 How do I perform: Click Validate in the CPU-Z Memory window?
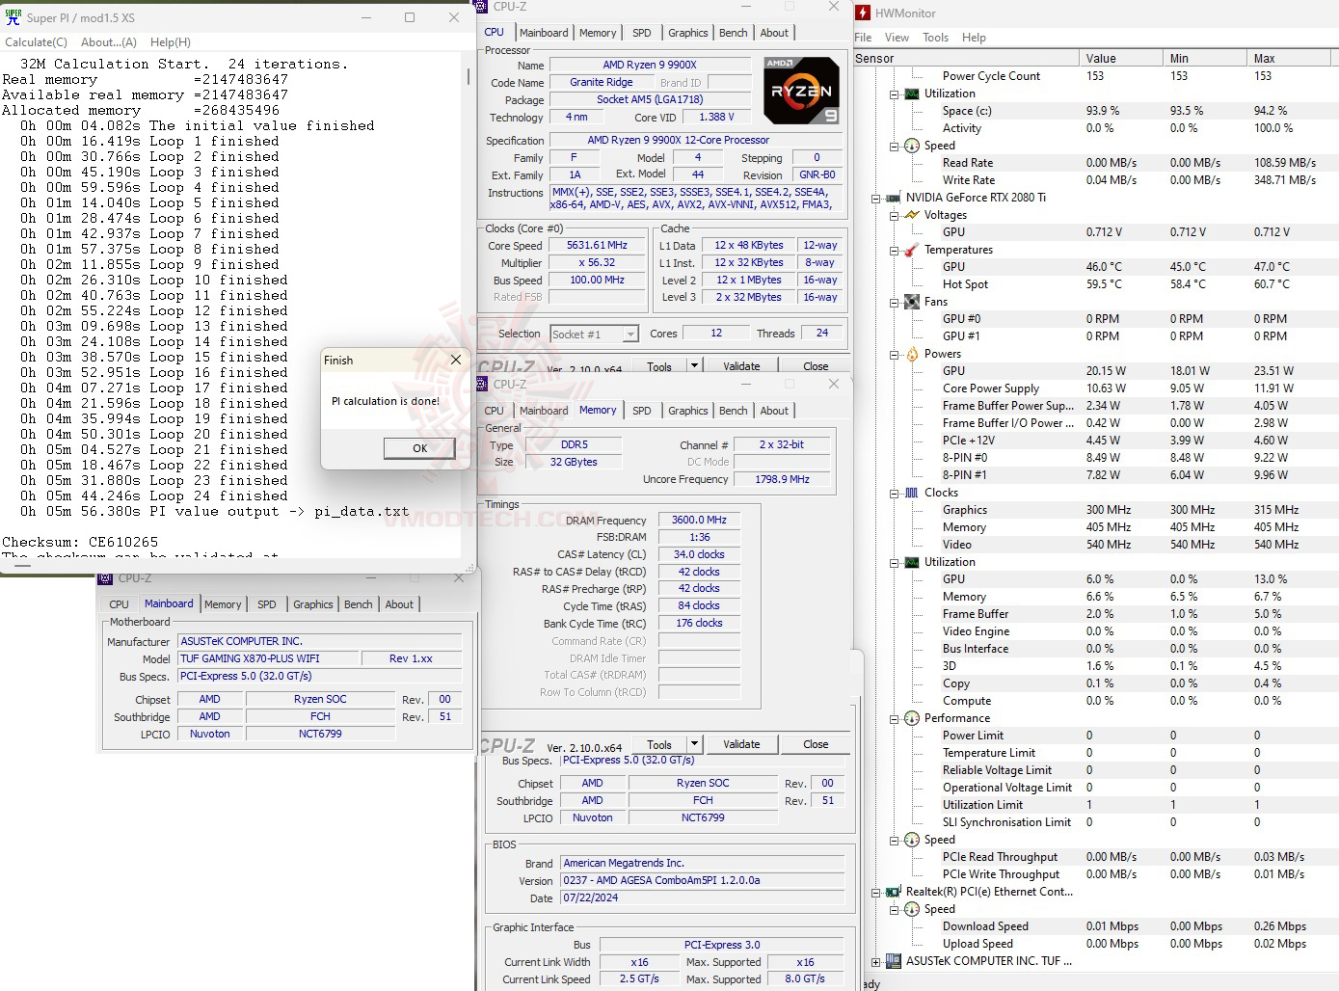pyautogui.click(x=741, y=744)
